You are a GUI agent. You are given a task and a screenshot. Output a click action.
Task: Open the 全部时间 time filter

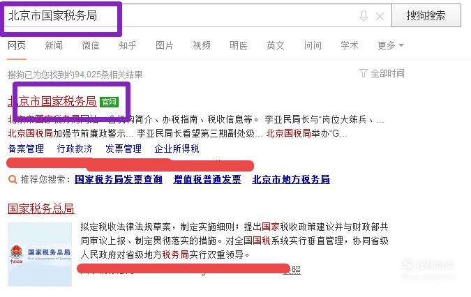[387, 73]
